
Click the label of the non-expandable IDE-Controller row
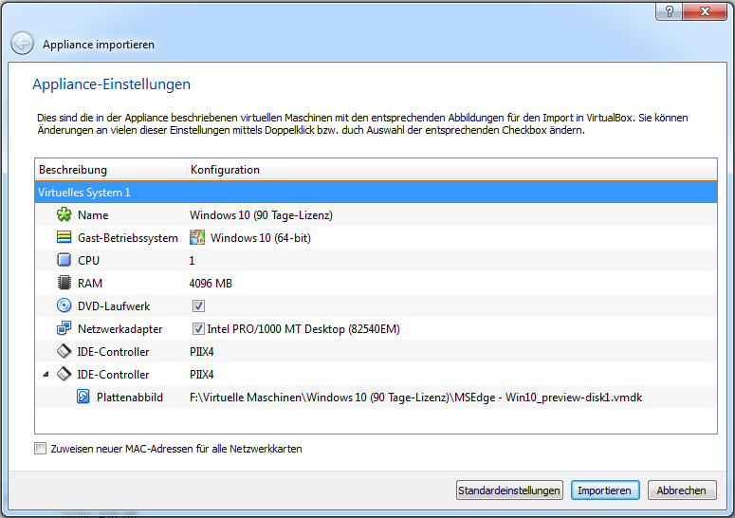click(113, 352)
